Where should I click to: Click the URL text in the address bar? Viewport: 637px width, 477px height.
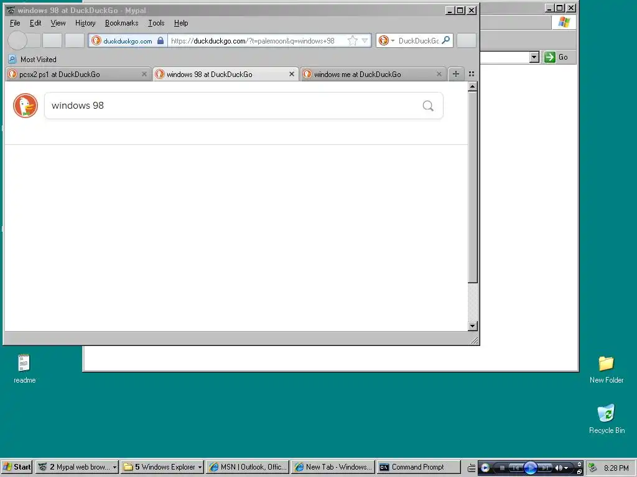pyautogui.click(x=253, y=40)
